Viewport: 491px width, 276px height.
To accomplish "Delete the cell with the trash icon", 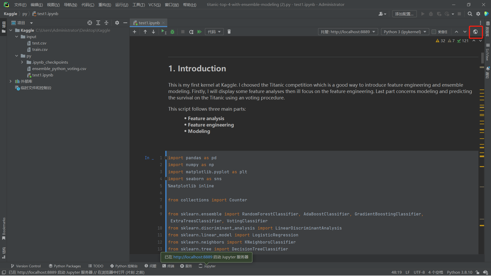I will pyautogui.click(x=229, y=32).
